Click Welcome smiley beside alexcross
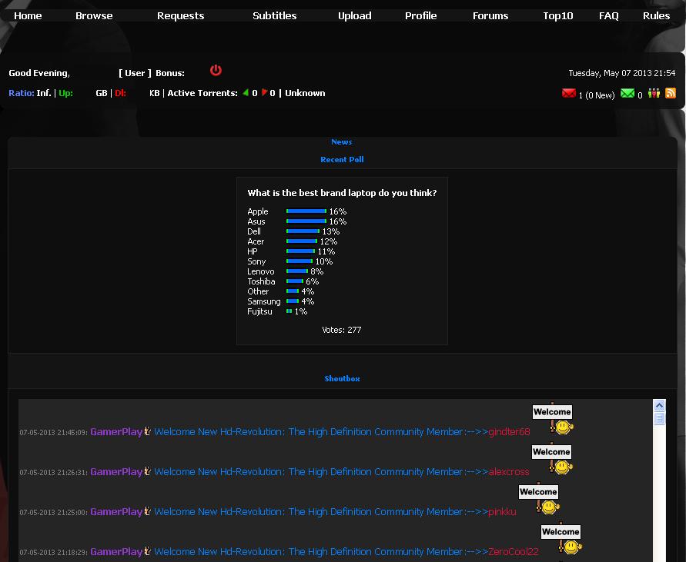Viewport: 686px width, 562px height. click(x=553, y=458)
